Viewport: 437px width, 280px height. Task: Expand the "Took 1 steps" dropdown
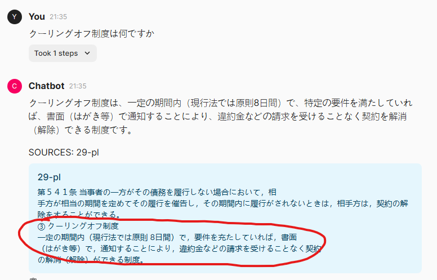(63, 54)
